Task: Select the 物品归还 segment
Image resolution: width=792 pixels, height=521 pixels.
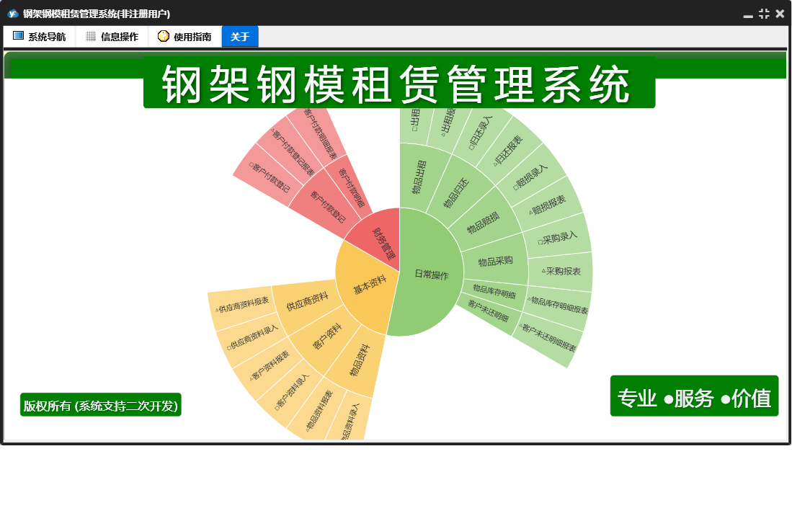Action: coord(456,193)
